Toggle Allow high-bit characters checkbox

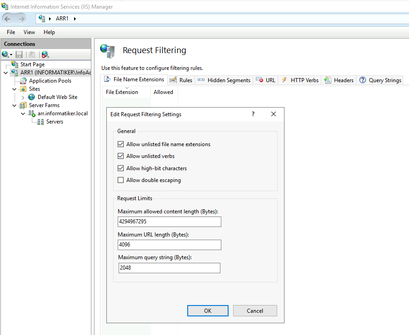click(120, 168)
